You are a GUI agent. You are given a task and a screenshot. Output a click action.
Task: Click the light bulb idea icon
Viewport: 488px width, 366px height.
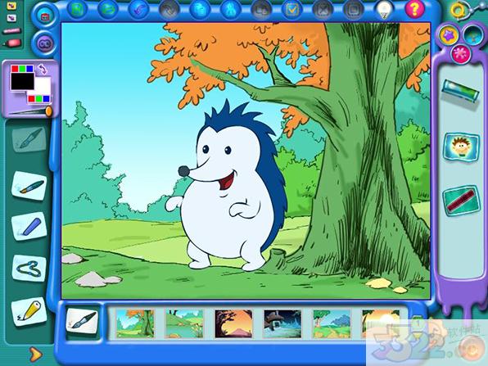385,9
